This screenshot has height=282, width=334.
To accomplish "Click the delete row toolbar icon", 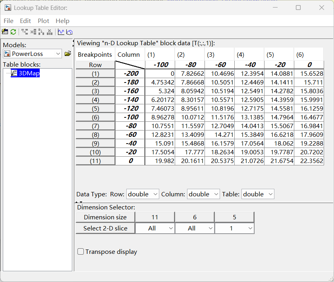I will tap(33, 32).
